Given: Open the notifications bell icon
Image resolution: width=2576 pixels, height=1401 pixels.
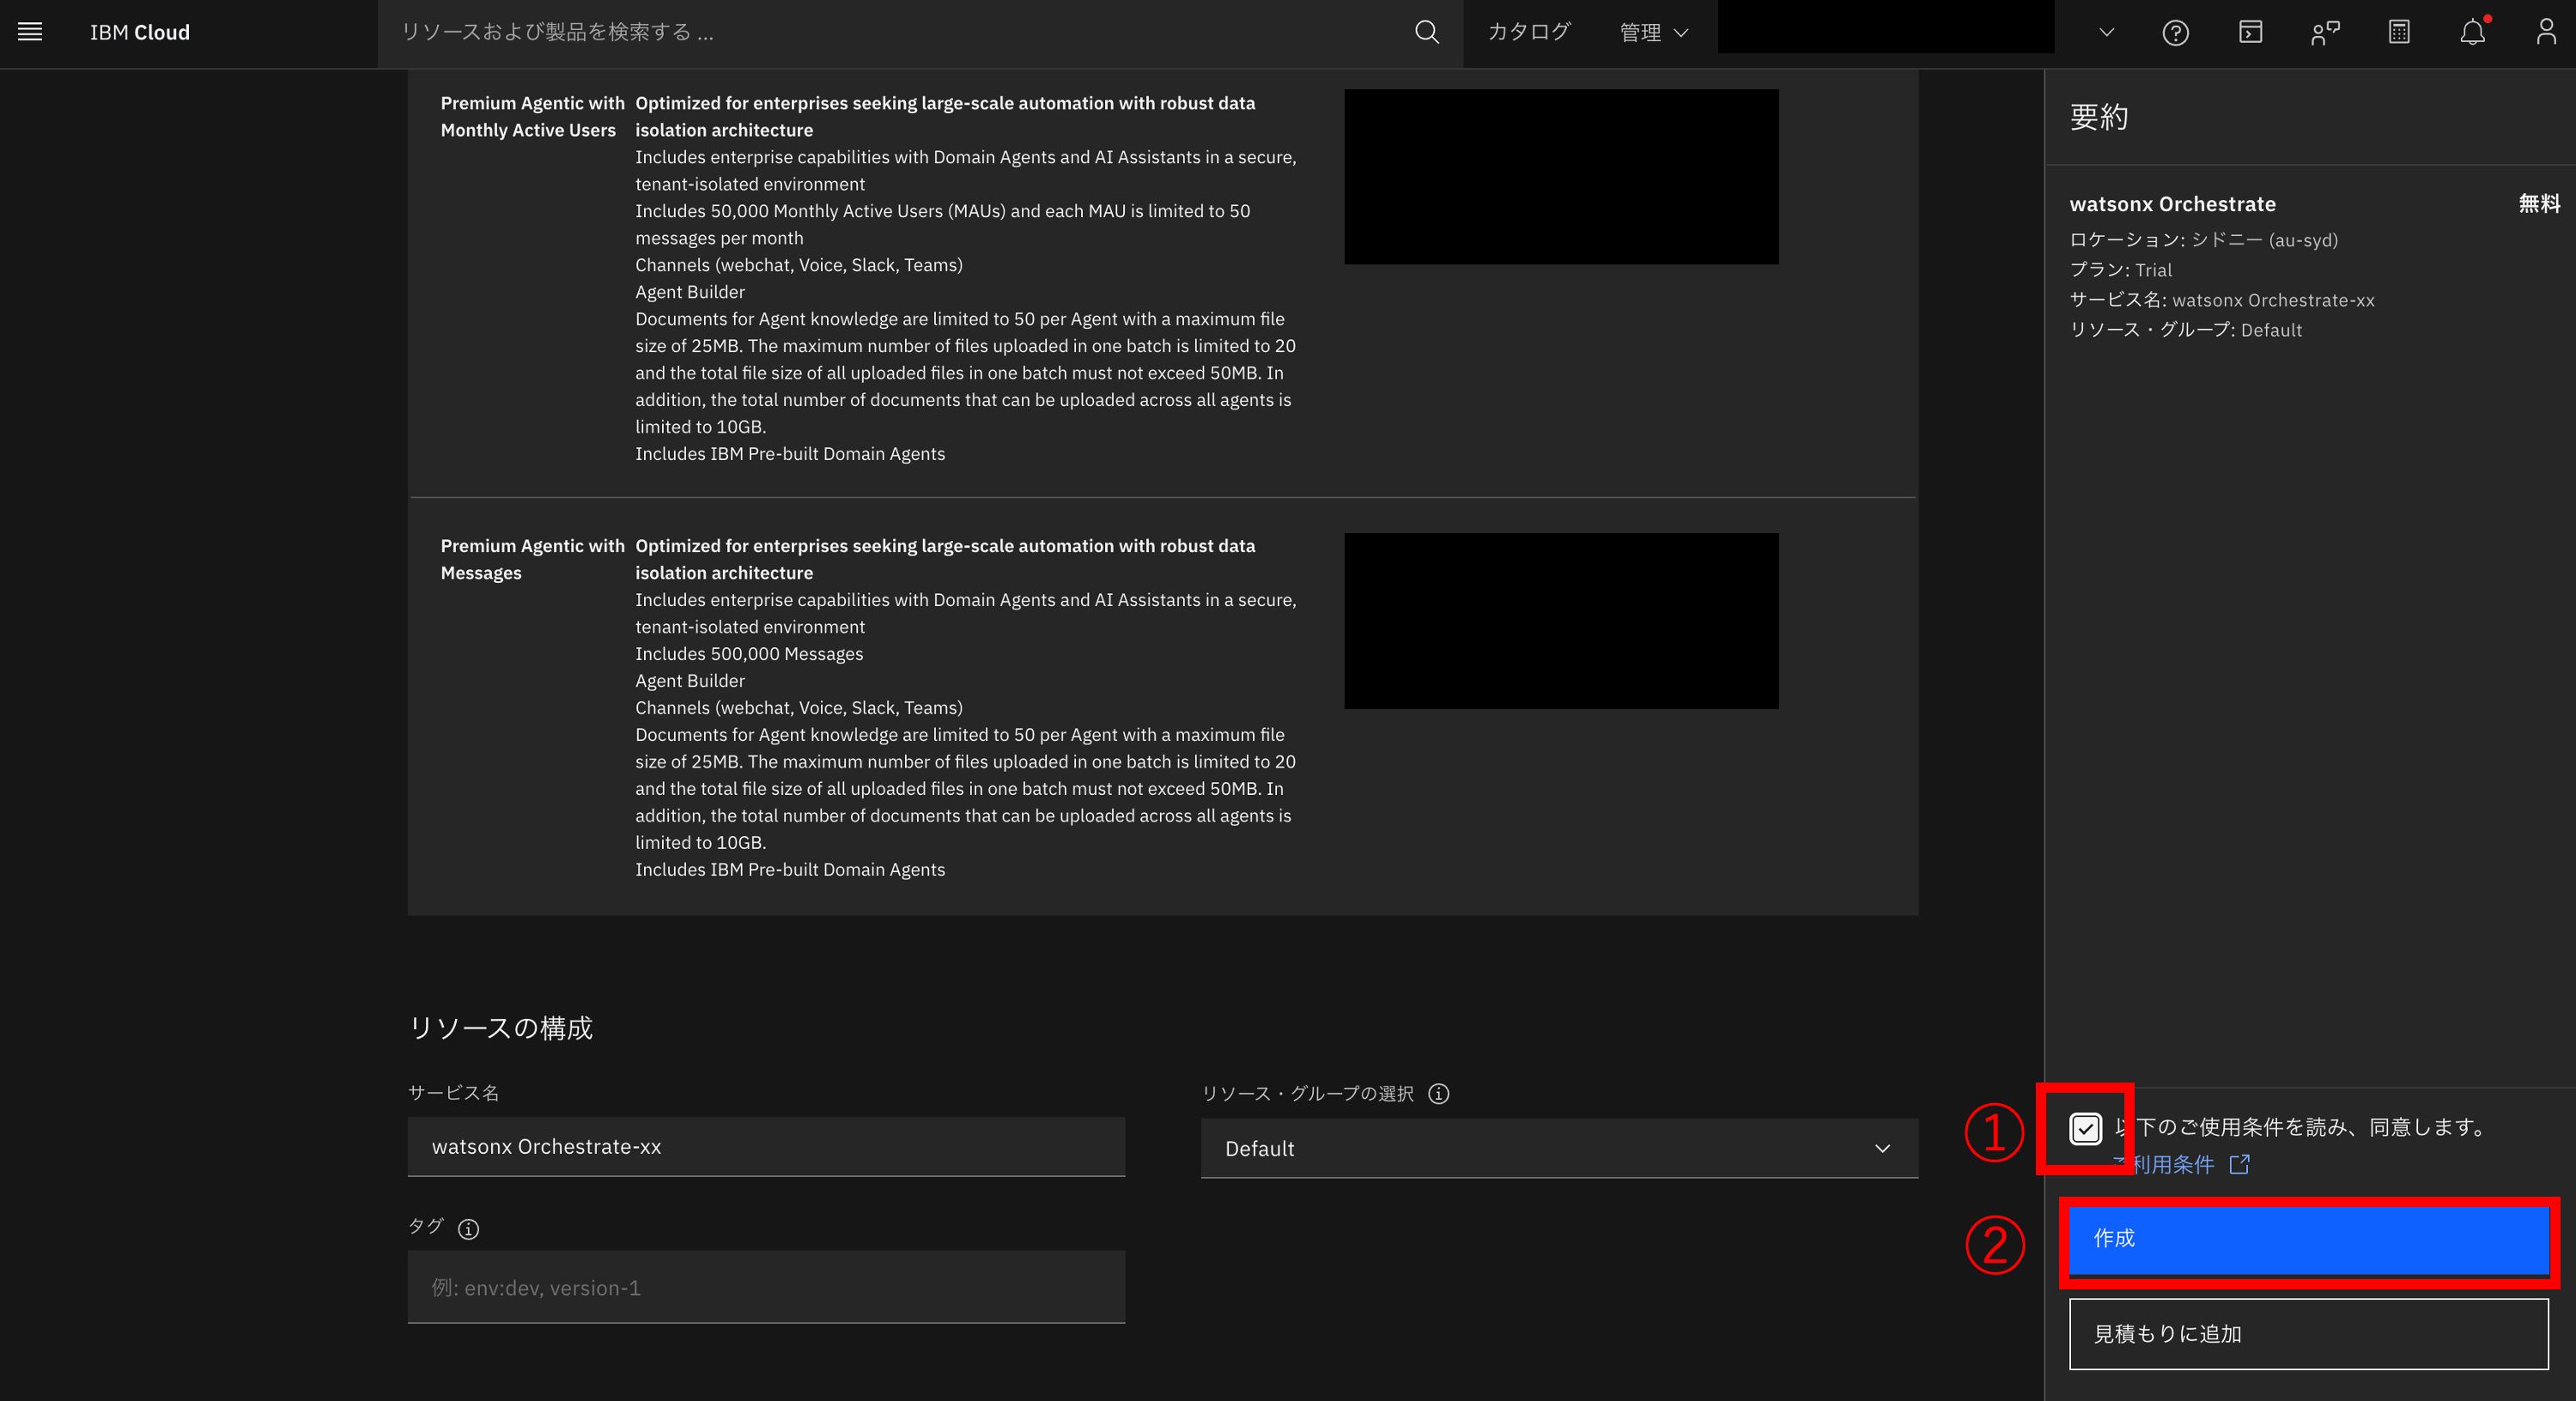Looking at the screenshot, I should [x=2472, y=32].
